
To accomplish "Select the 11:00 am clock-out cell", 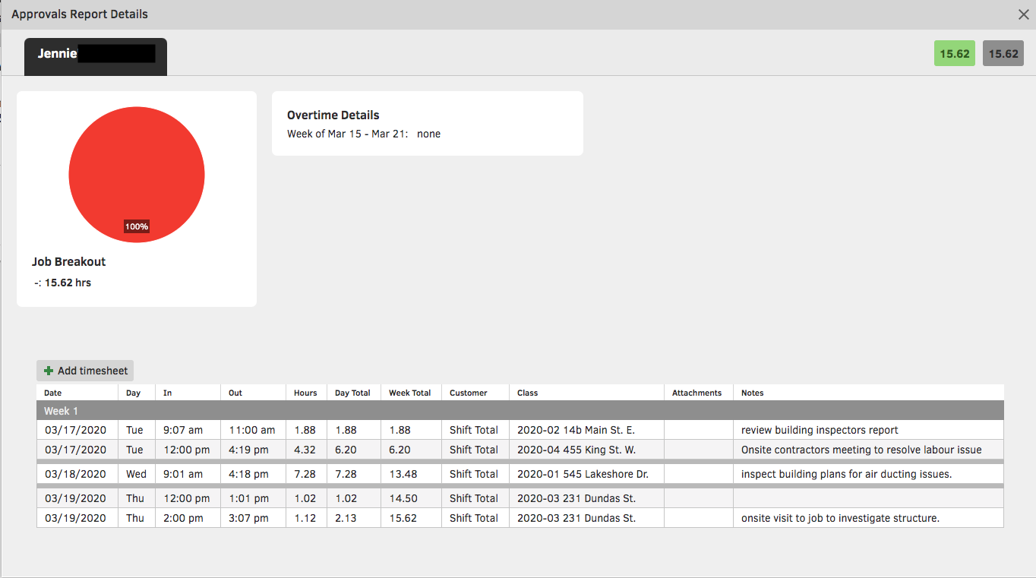I will click(253, 430).
